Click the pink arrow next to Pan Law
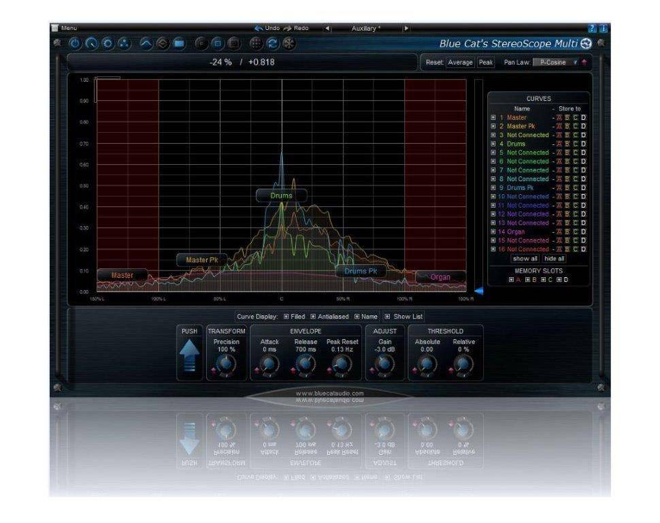Viewport: 660px width, 523px height. (x=584, y=62)
